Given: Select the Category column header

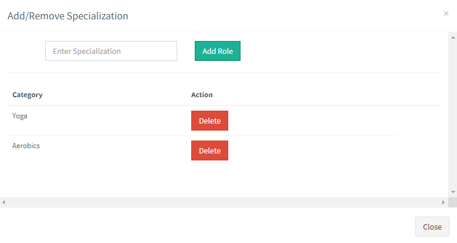Looking at the screenshot, I should [x=28, y=94].
